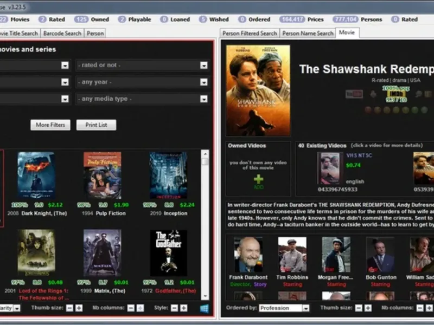Click the speech bubble comments icon

(x=418, y=94)
